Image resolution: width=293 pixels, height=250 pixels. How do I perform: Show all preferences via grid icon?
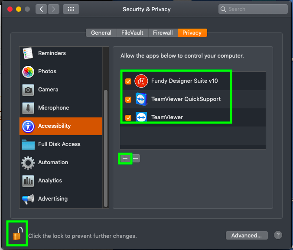click(x=71, y=9)
